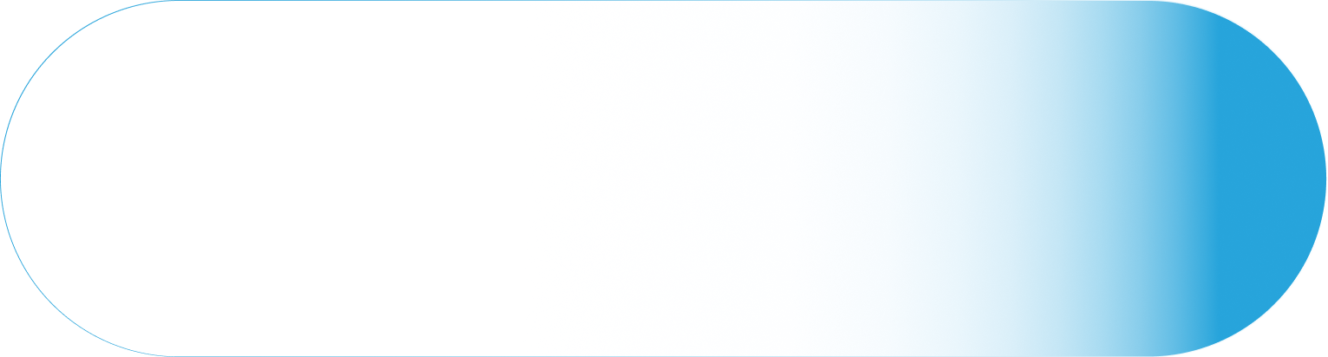Click the upper curve of the white left cap
The height and width of the screenshot is (357, 1328).
[52, 53]
